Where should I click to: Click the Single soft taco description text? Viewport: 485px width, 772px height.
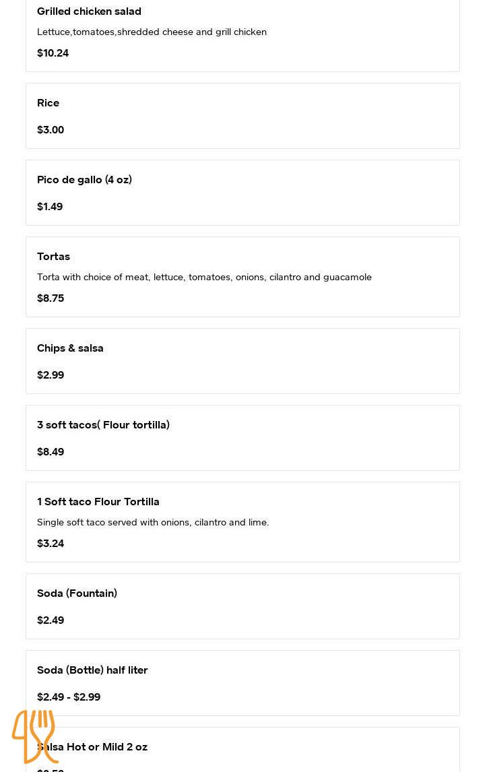coord(153,522)
